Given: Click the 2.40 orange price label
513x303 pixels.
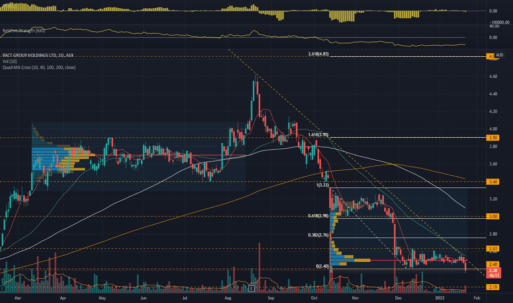Looking at the screenshot, I should pos(493,264).
